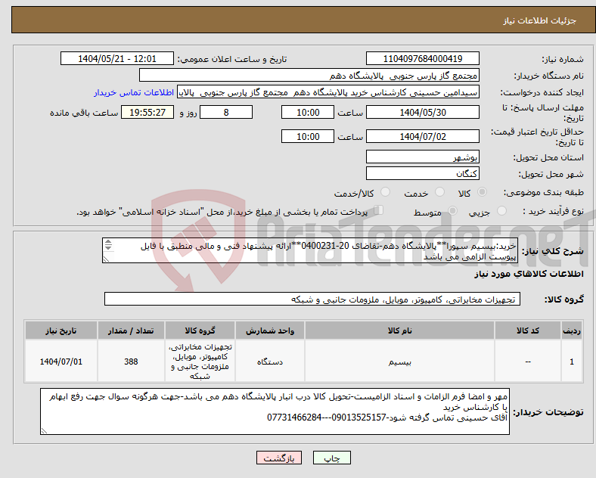Image resolution: width=596 pixels, height=478 pixels.
Task: Click the بازگشت (back) button
Action: 278,458
